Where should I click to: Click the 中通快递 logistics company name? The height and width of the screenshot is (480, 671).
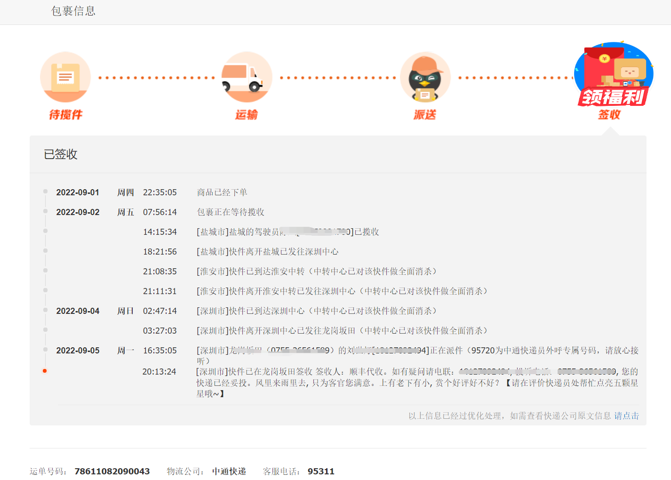pyautogui.click(x=229, y=471)
